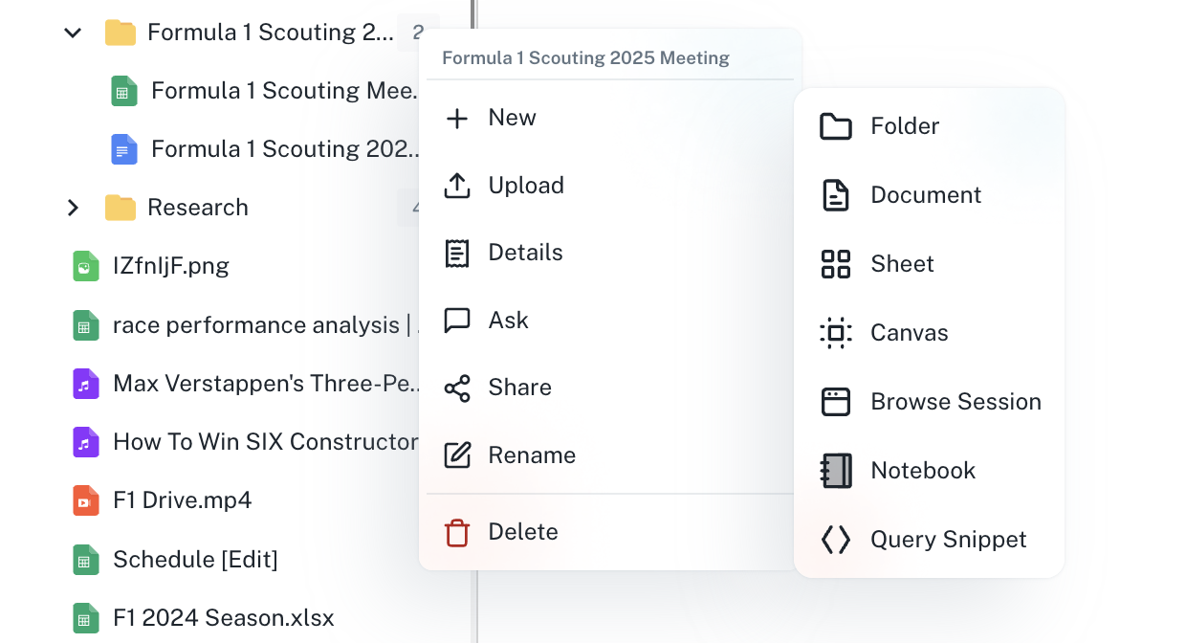Click the Details receipt icon
The height and width of the screenshot is (643, 1186).
tap(457, 253)
